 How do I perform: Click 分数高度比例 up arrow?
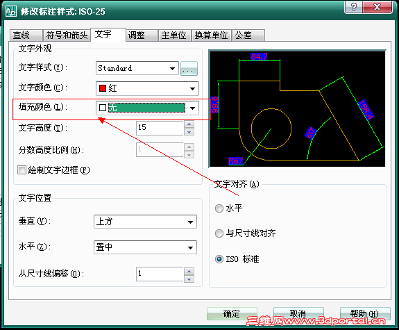coord(189,147)
